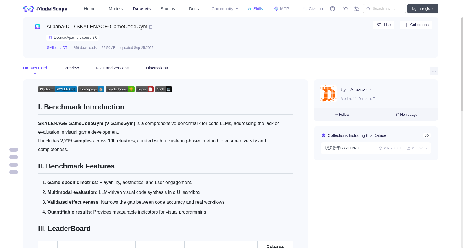The image size is (463, 248).
Task: Click the plus icon on Collections
Action: coord(407,25)
